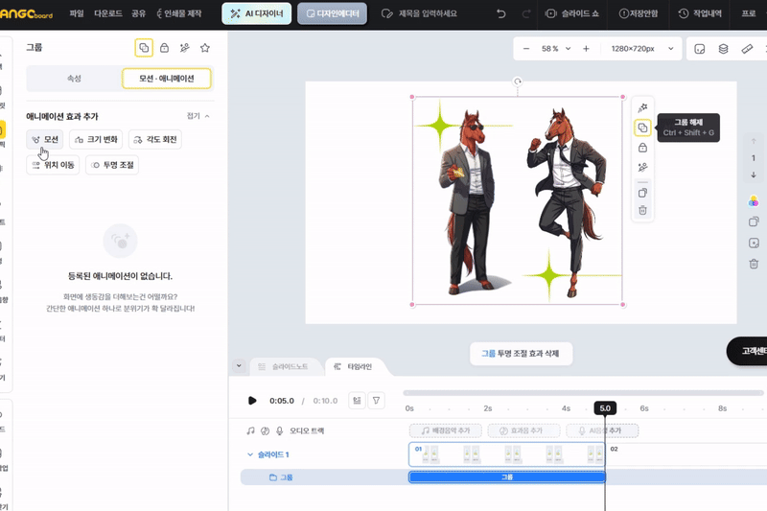The image size is (767, 511).
Task: Click the undo arrow in header
Action: tap(500, 14)
